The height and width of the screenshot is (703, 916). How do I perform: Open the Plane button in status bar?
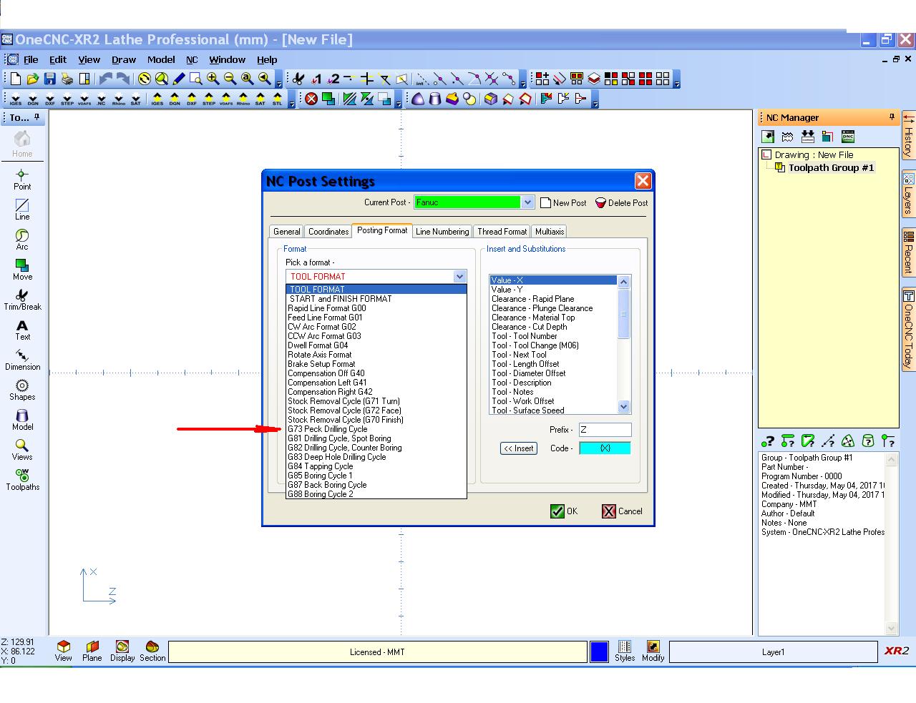[x=92, y=652]
